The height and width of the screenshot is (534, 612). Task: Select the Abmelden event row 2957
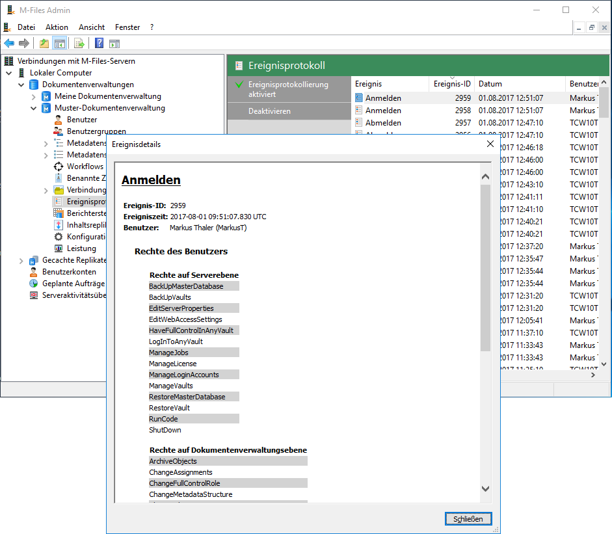(476, 122)
